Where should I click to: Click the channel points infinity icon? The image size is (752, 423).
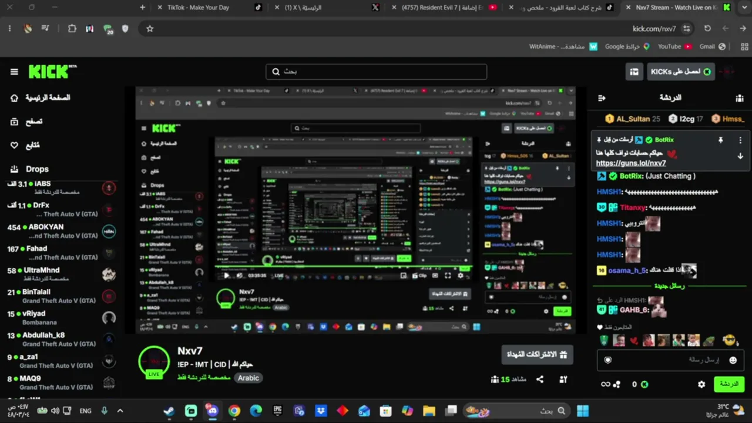[605, 384]
